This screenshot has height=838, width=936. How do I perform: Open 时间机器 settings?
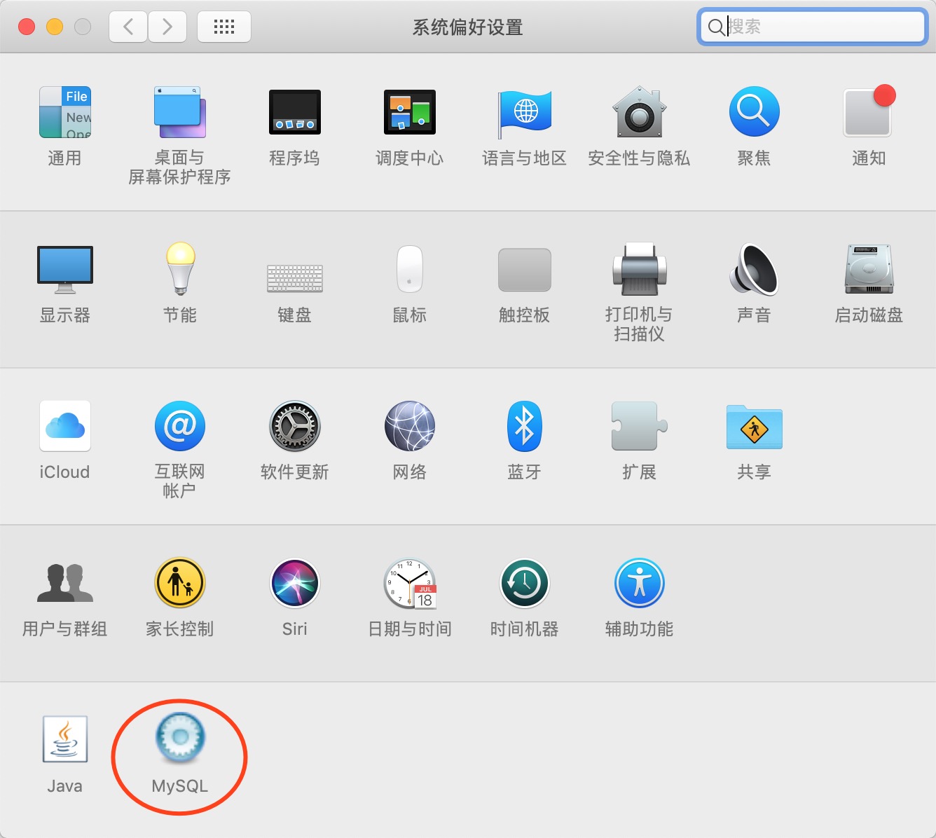(x=523, y=583)
